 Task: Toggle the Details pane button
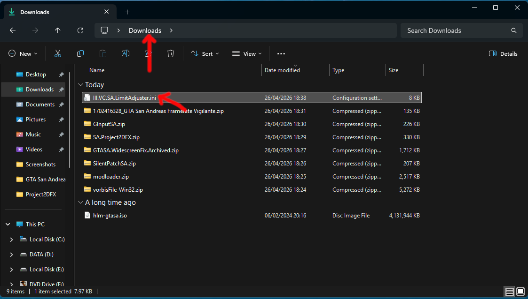(503, 54)
